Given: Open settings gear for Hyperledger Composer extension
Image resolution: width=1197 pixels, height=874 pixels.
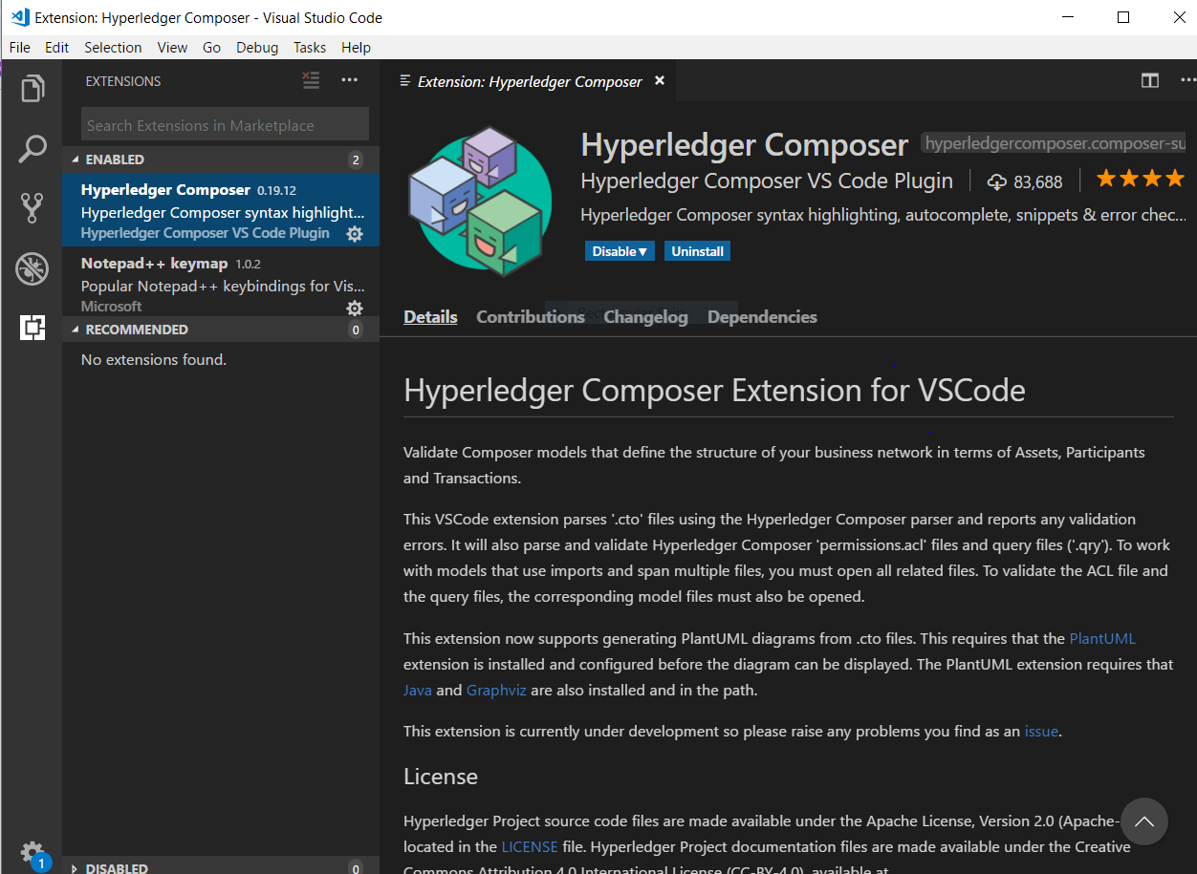Looking at the screenshot, I should click(x=355, y=233).
